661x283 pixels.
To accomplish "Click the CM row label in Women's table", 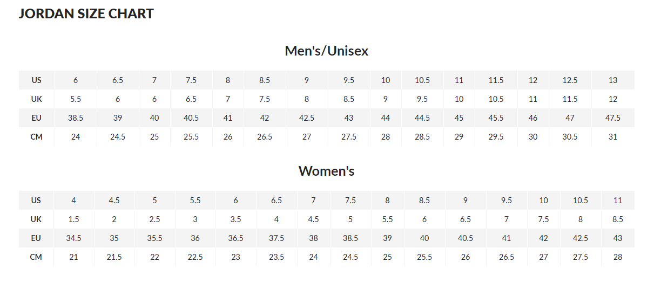I will click(x=36, y=257).
